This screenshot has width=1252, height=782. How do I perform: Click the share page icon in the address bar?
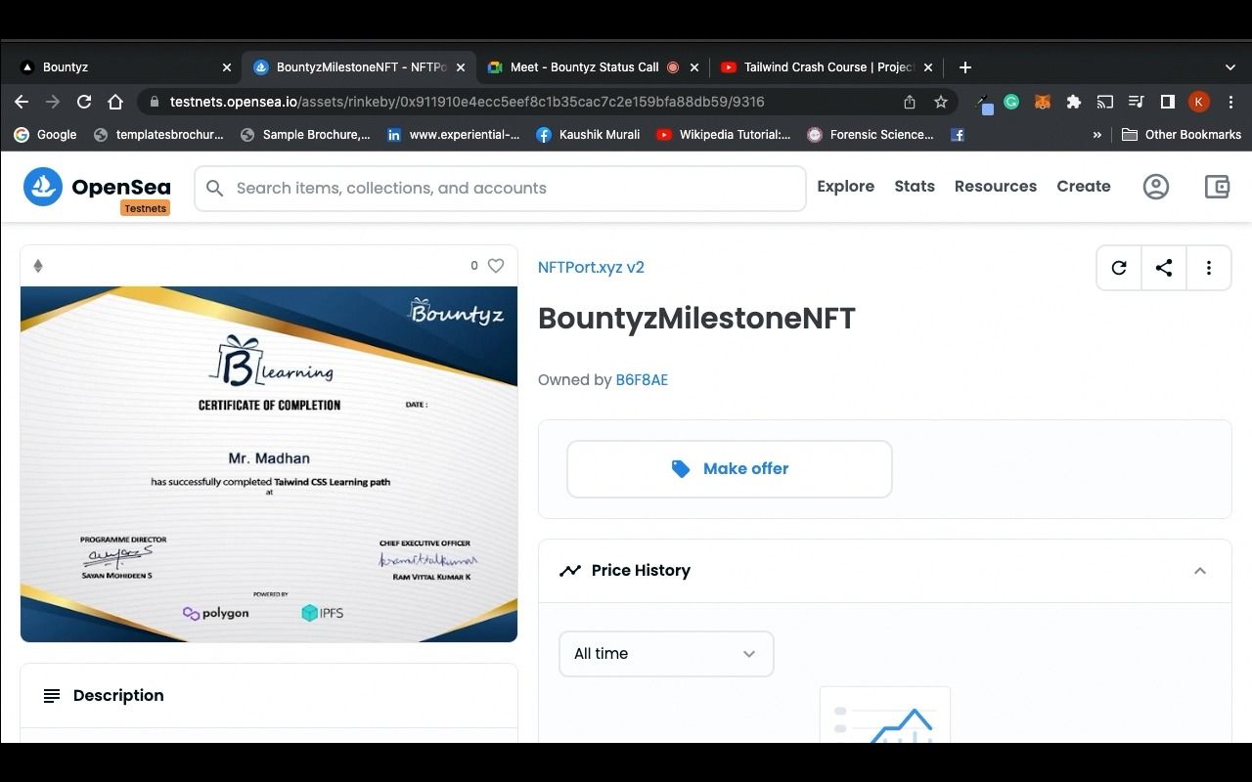[x=910, y=102]
